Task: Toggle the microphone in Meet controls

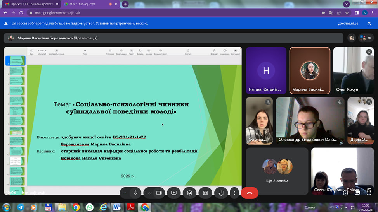Action: (135, 193)
